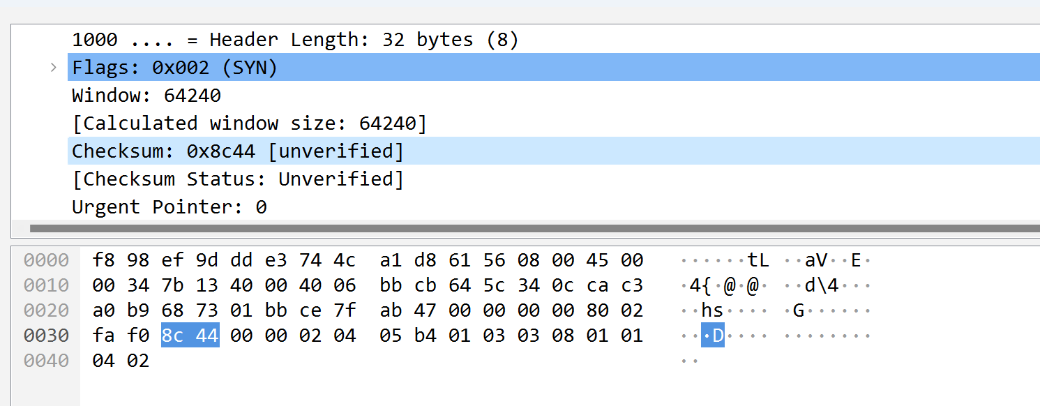This screenshot has height=406, width=1040.
Task: Expand the Flags: 0x002 (SYN) row
Action: pos(53,68)
